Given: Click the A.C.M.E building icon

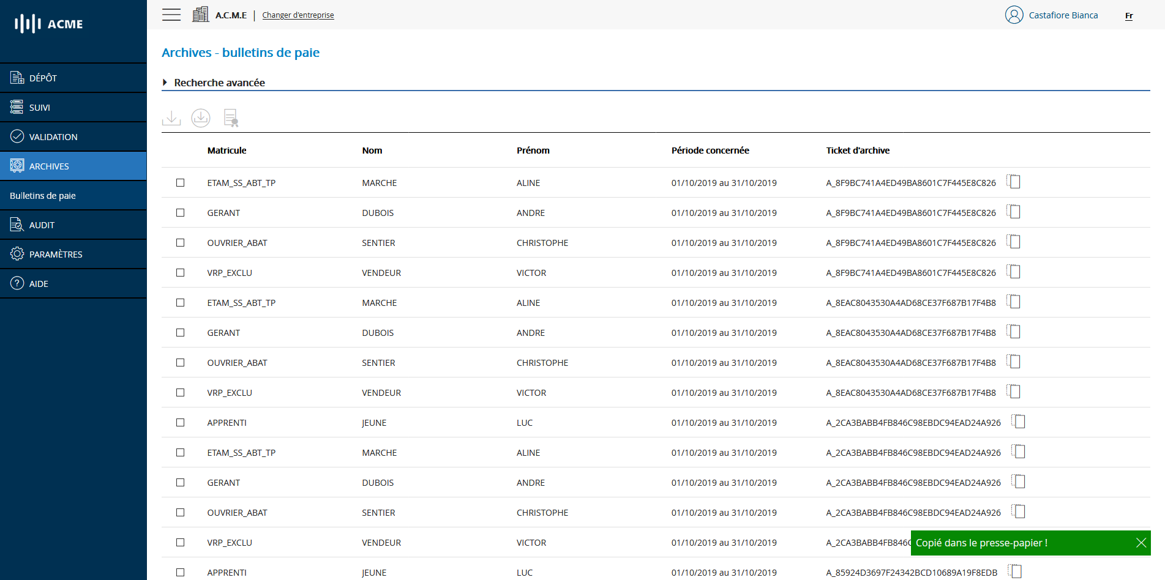Looking at the screenshot, I should click(x=200, y=13).
